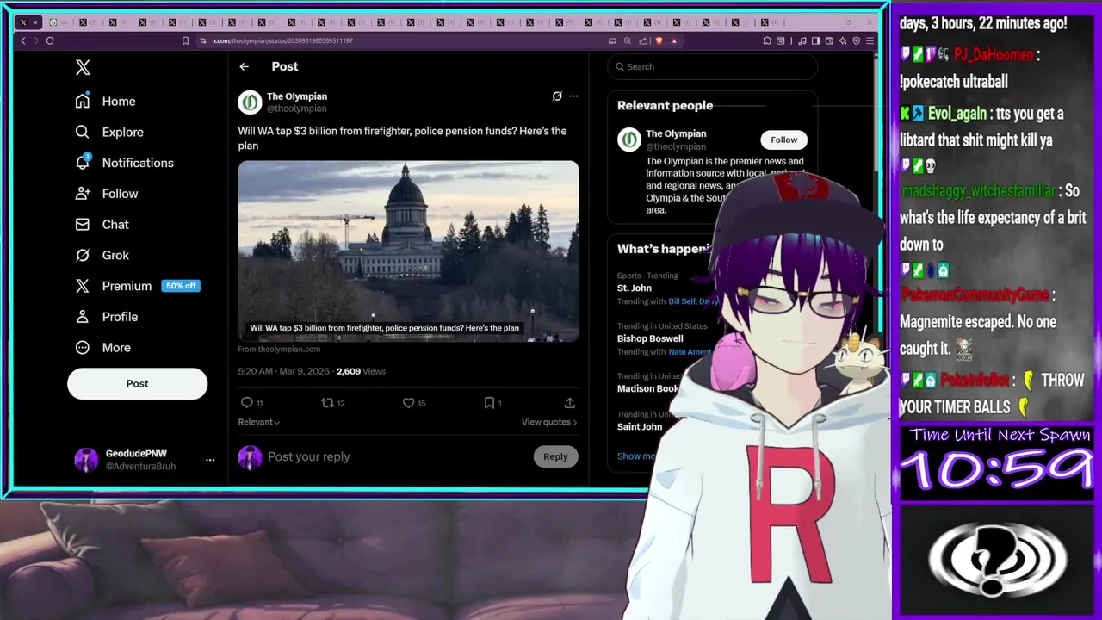Click the 50% off Premium badge
The image size is (1102, 620).
[181, 286]
